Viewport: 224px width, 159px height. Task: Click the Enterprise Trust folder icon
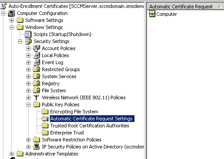(x=45, y=133)
